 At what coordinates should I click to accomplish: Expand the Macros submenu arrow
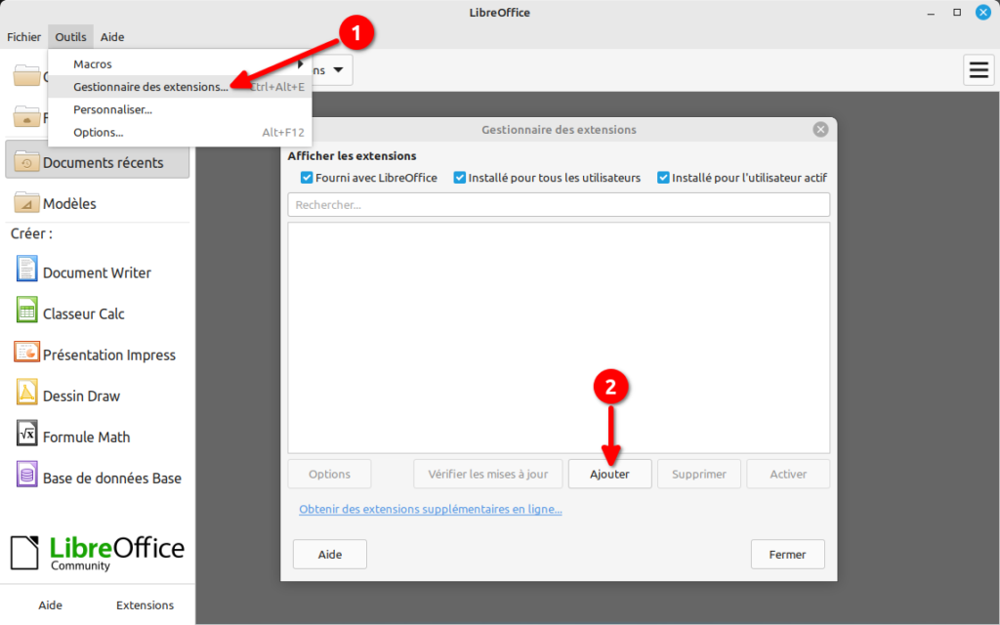(x=301, y=63)
